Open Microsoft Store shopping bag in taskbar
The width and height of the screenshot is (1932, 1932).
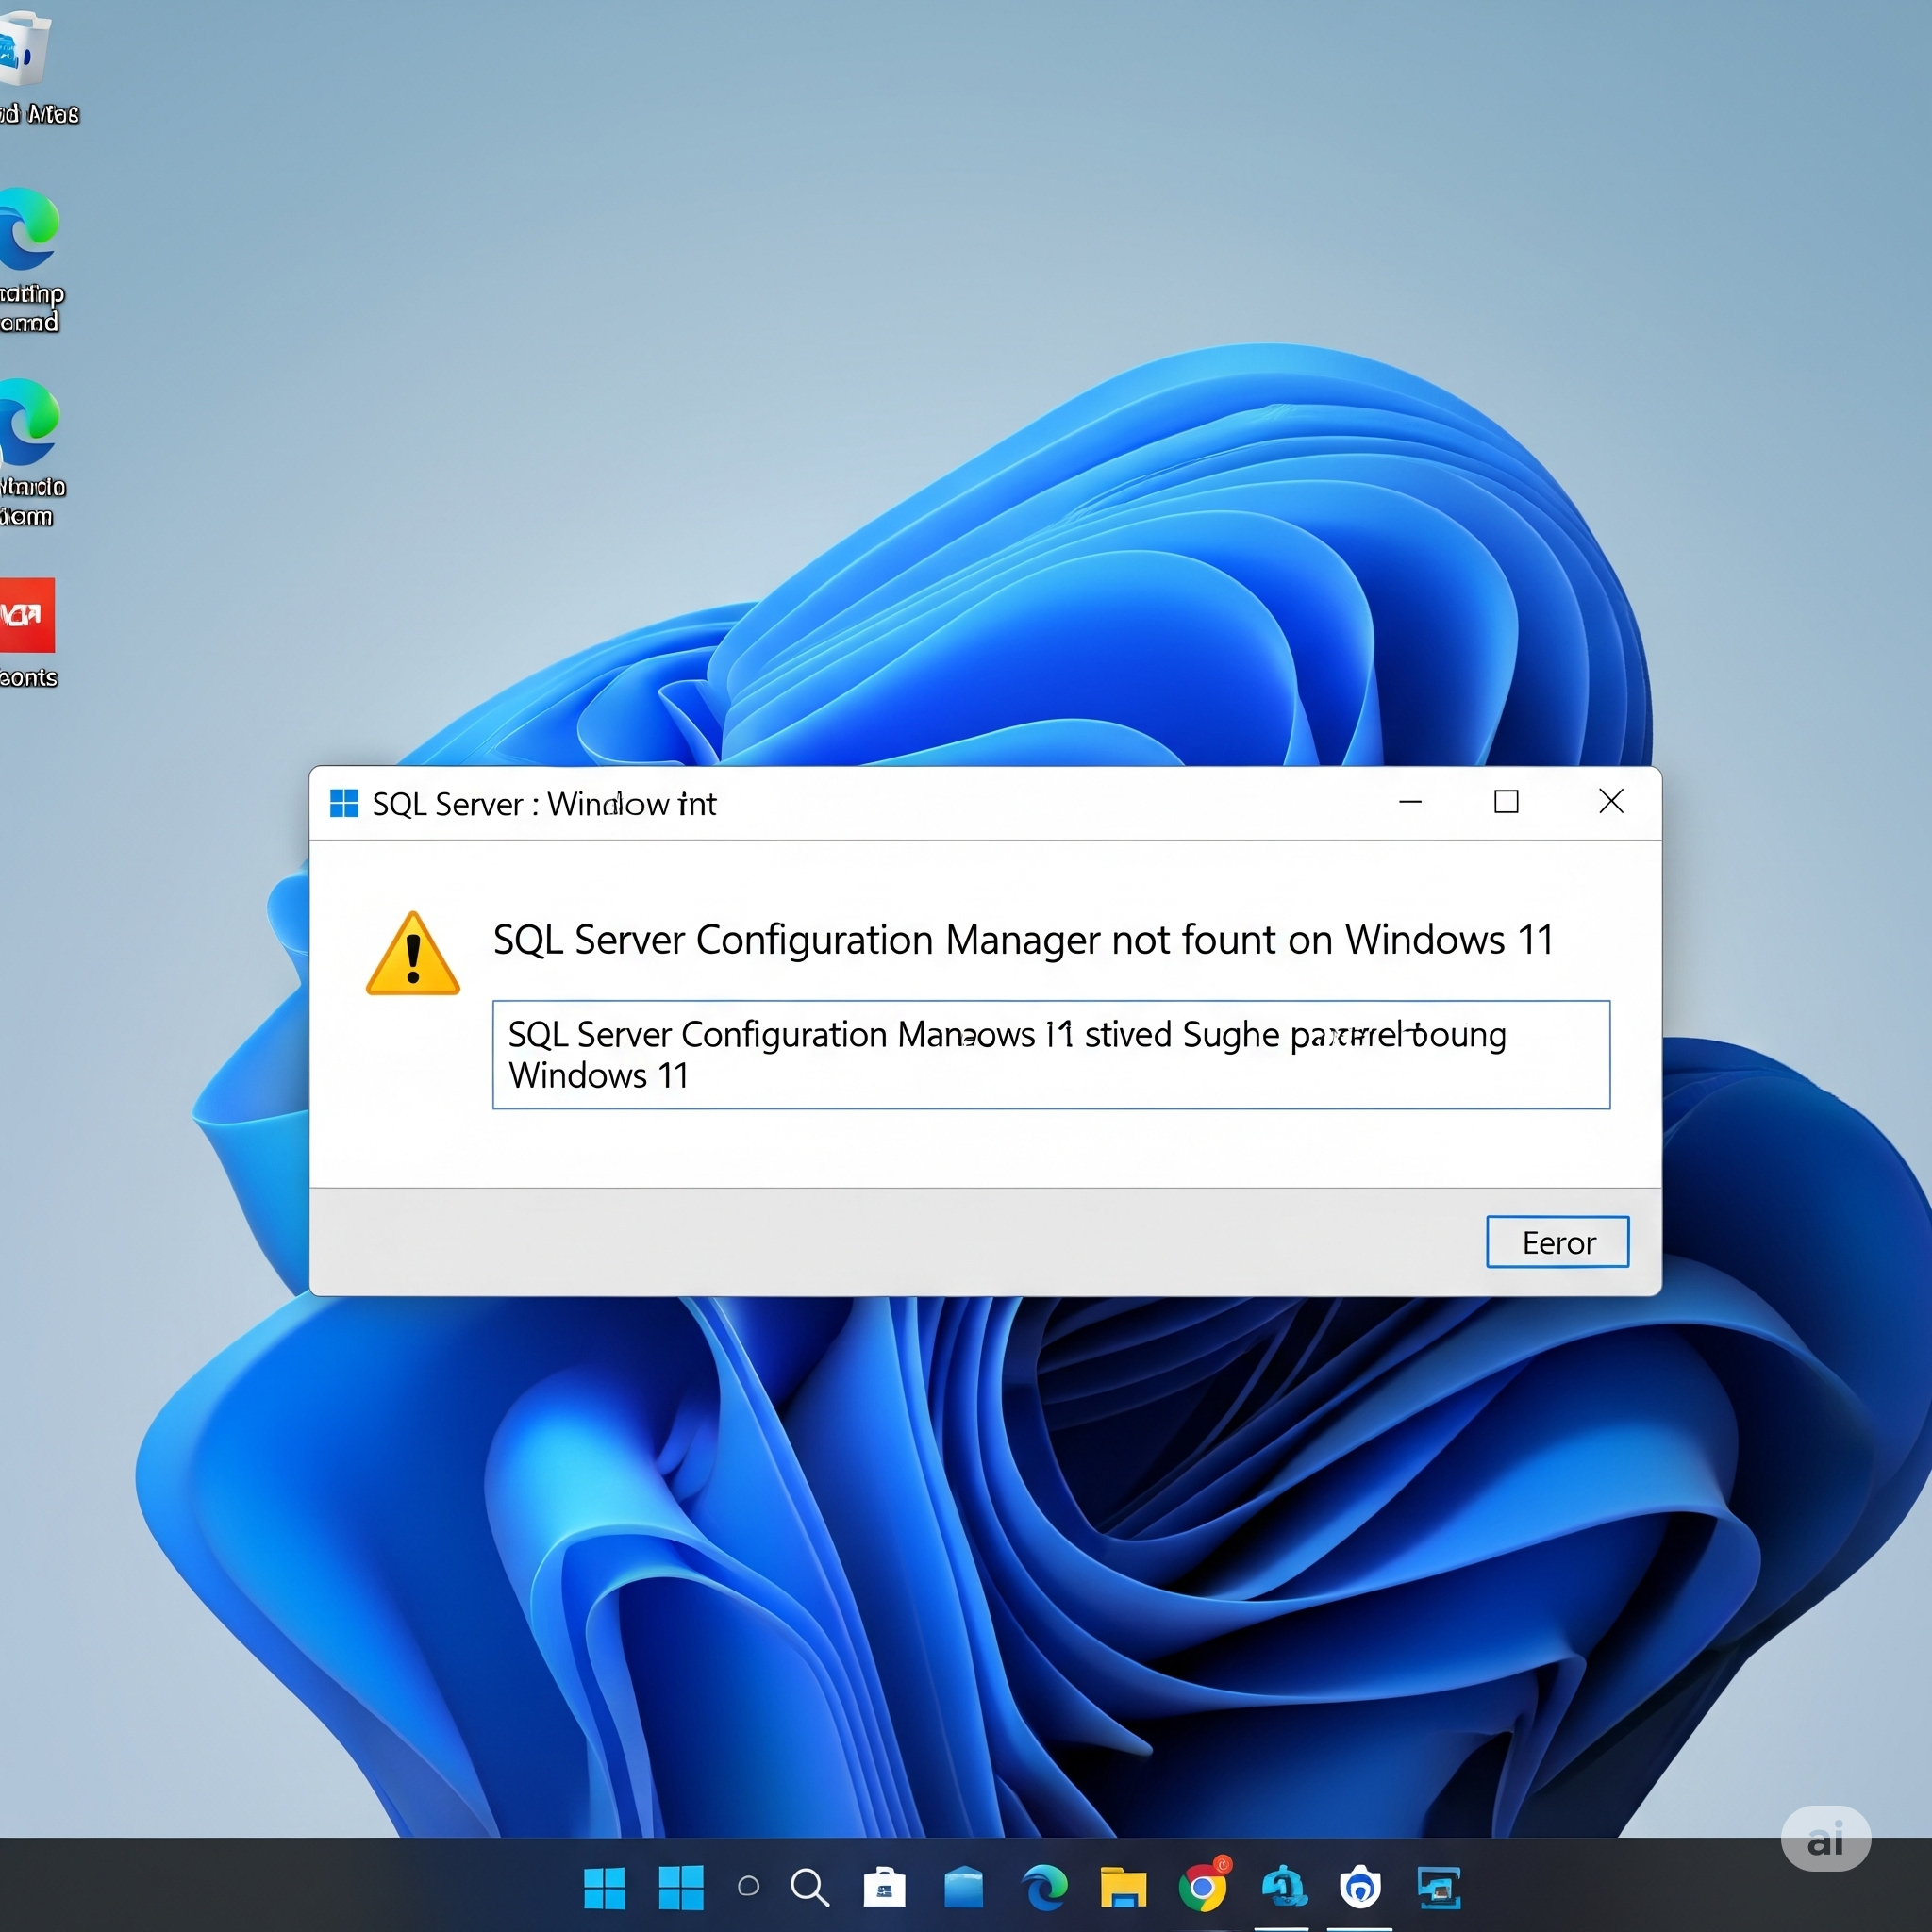[x=884, y=1887]
